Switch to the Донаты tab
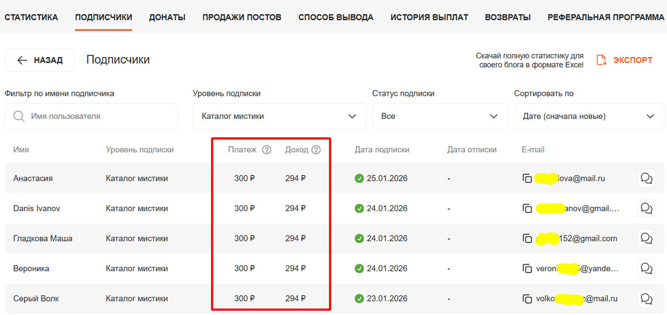Viewport: 667px width, 315px height. pos(167,17)
